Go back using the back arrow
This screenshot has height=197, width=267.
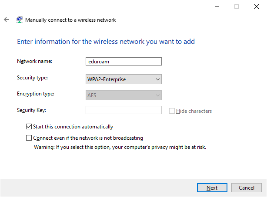pyautogui.click(x=7, y=20)
